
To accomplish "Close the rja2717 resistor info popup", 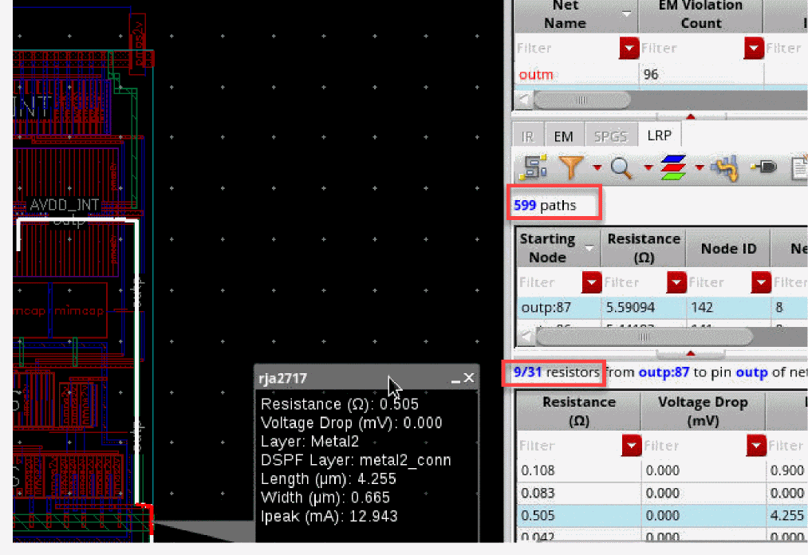I will [x=469, y=378].
